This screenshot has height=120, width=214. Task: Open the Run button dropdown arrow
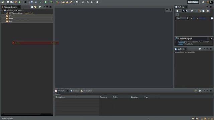pyautogui.click(x=48, y=2)
